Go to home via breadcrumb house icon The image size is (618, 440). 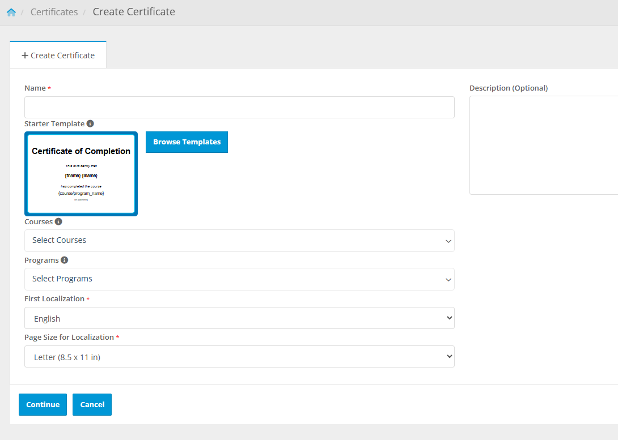(x=11, y=12)
